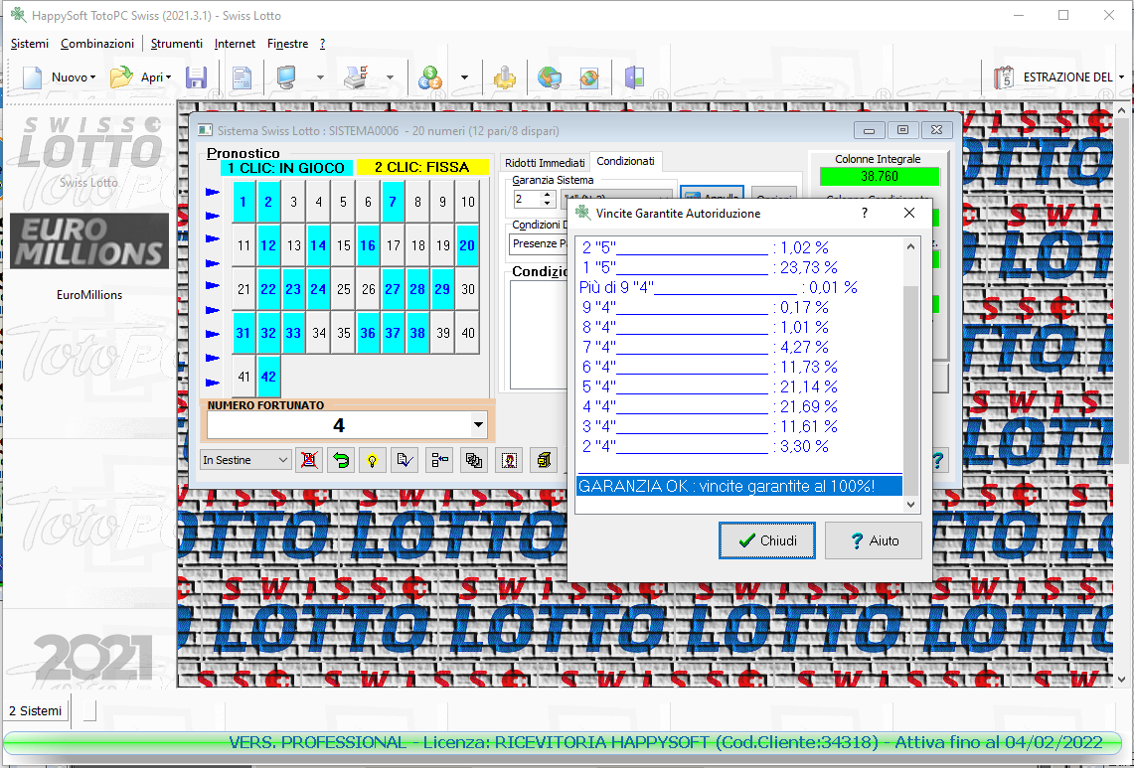This screenshot has height=768, width=1134.
Task: Click the globe with monitor toolbar icon
Action: 549,77
